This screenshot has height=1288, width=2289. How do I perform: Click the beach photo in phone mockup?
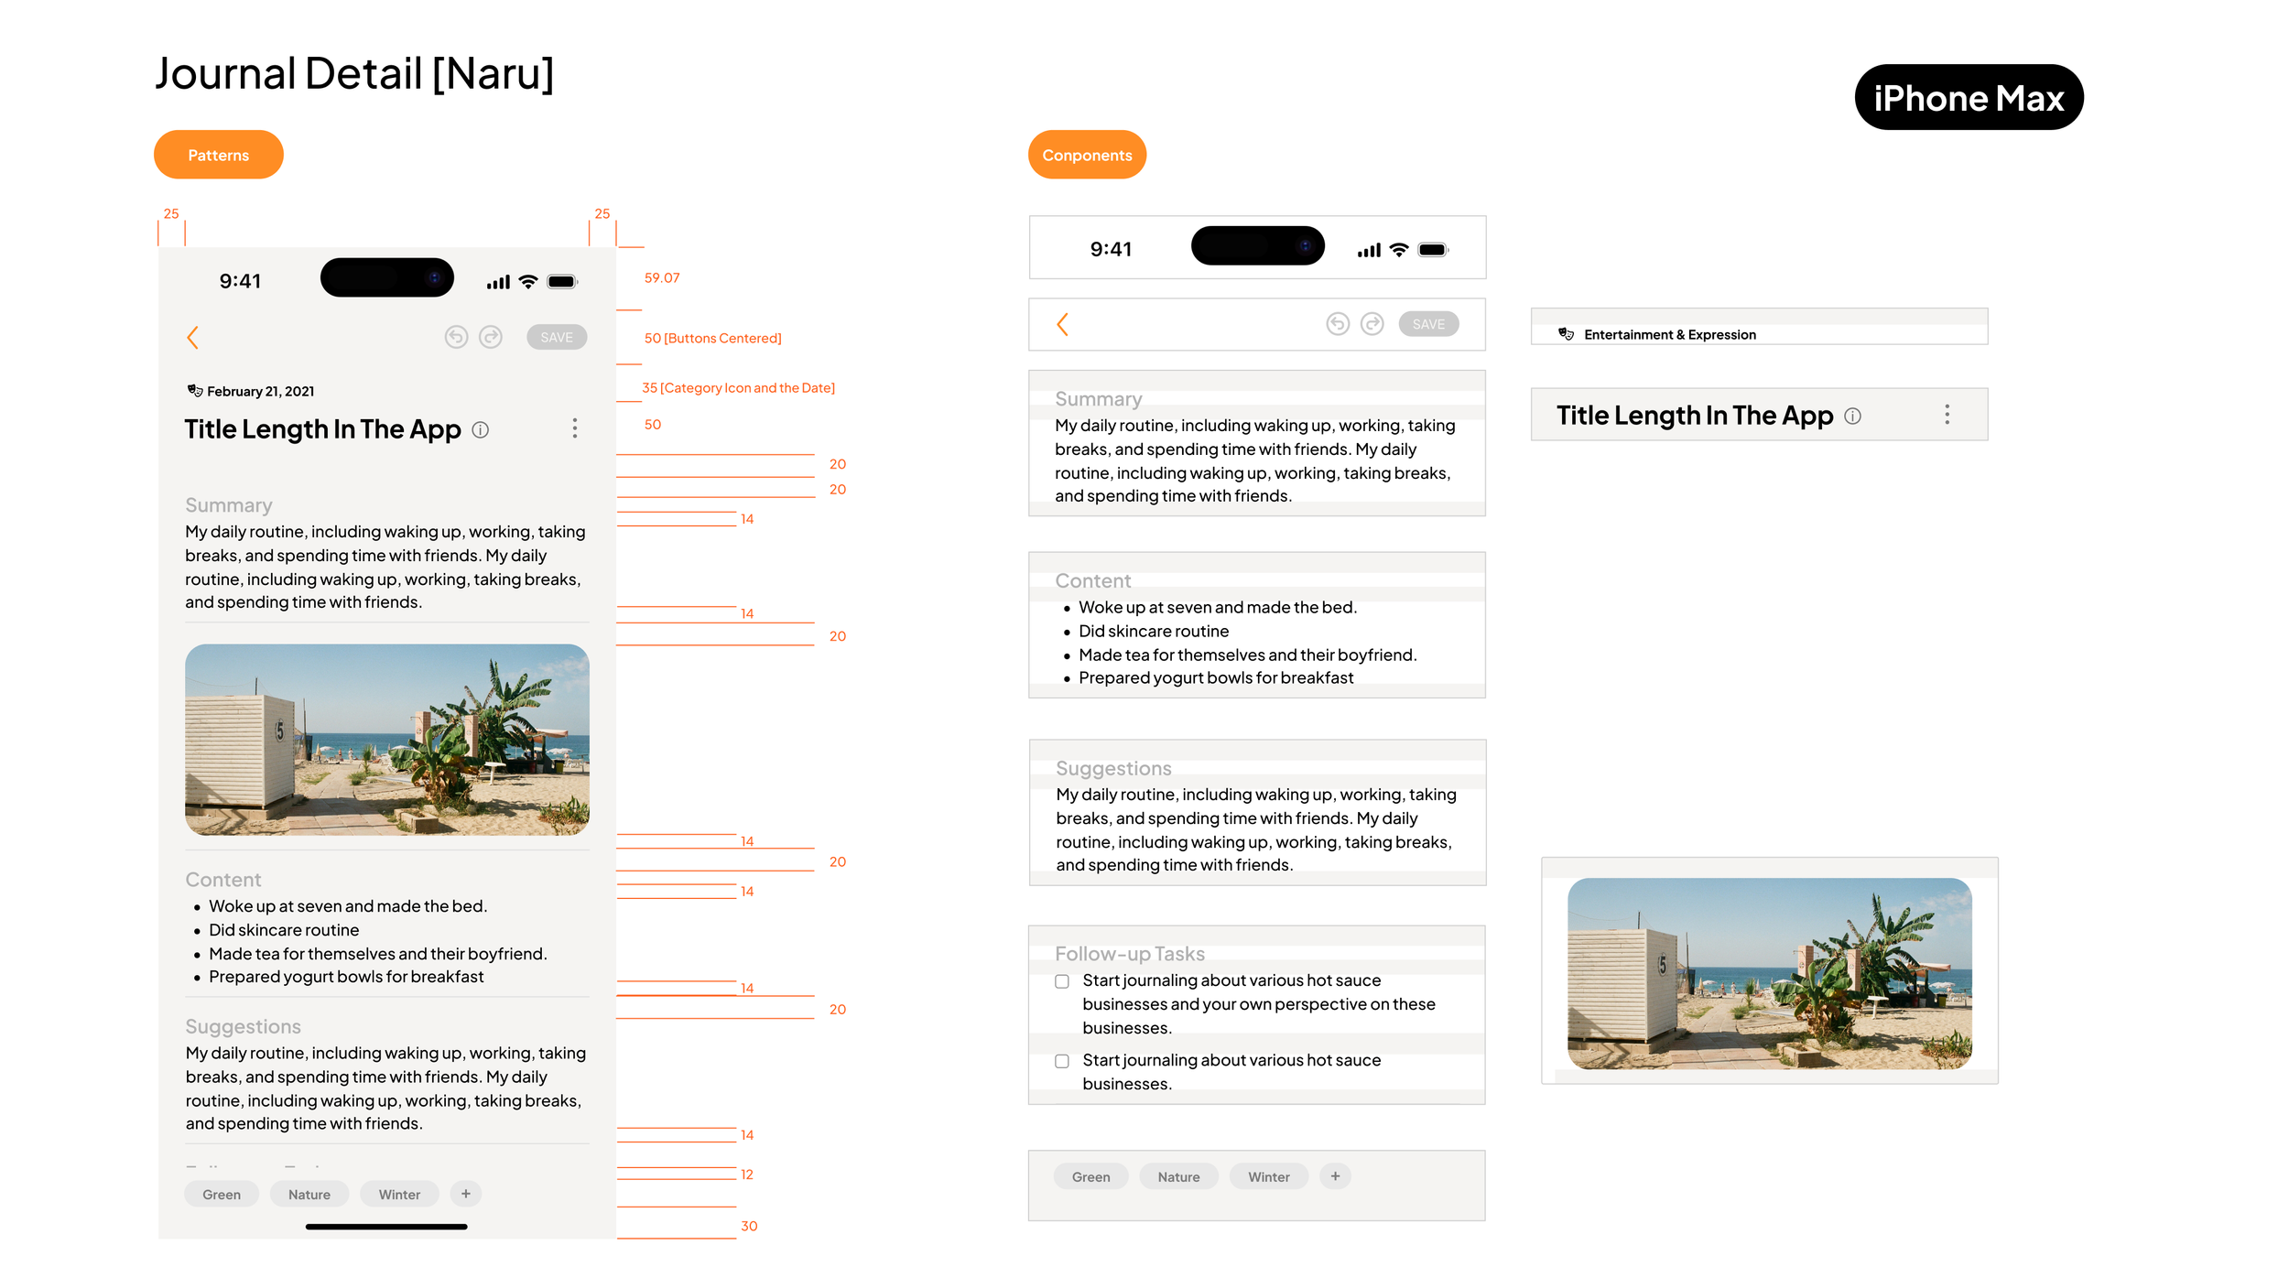point(386,740)
